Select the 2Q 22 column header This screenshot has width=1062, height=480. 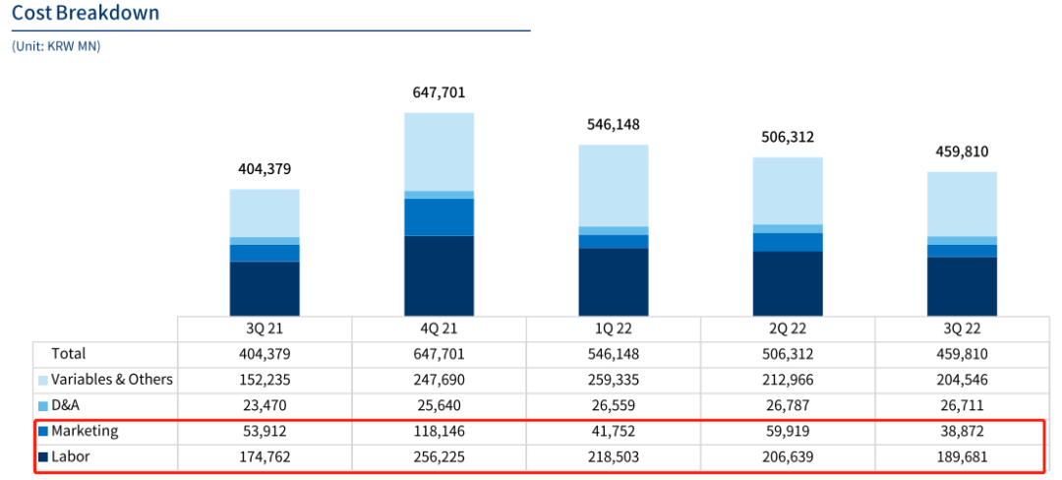tap(787, 330)
